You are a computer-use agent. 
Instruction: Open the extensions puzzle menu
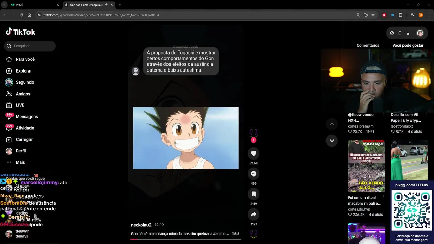click(400, 15)
